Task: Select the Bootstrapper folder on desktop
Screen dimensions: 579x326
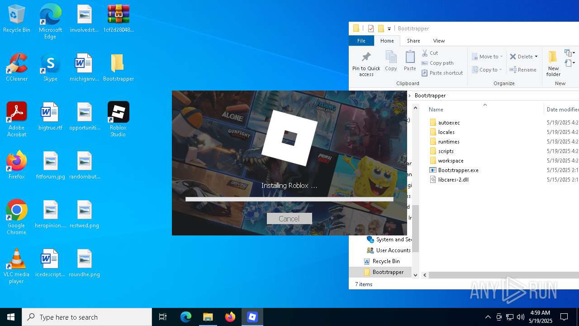Action: [x=119, y=67]
